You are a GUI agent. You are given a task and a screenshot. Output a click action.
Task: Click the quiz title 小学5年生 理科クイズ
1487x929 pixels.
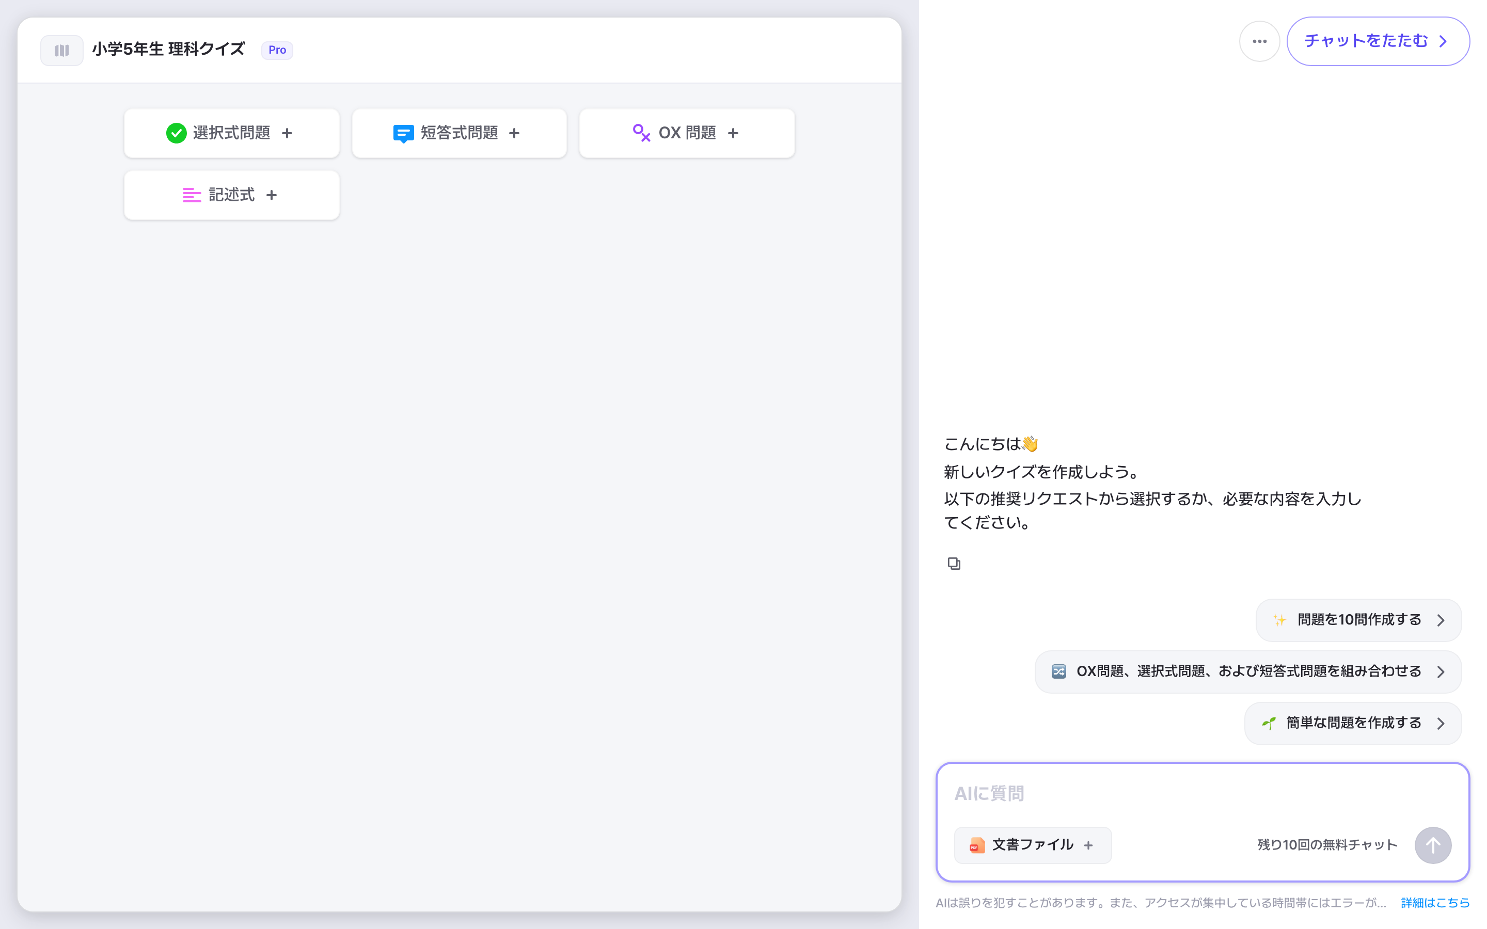point(168,49)
